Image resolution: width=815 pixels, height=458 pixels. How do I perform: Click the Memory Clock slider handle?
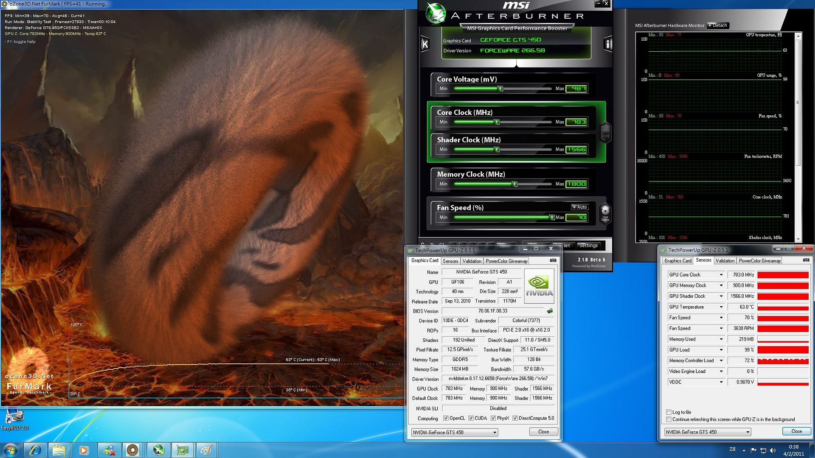[x=514, y=184]
